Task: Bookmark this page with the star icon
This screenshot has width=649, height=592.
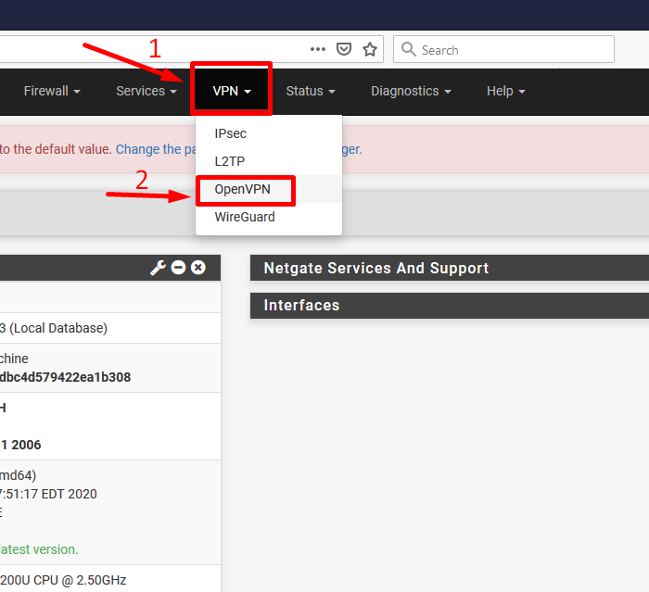Action: click(x=370, y=49)
